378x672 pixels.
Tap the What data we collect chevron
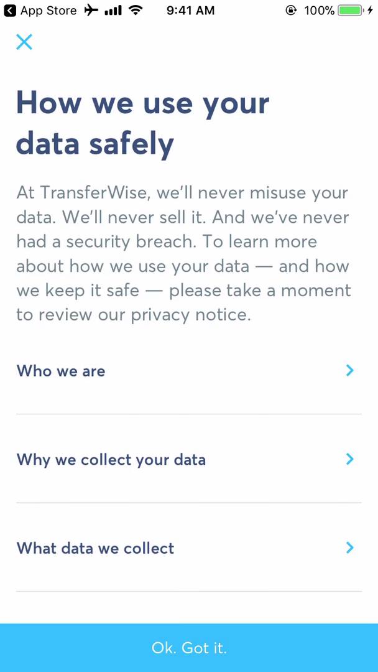point(349,548)
